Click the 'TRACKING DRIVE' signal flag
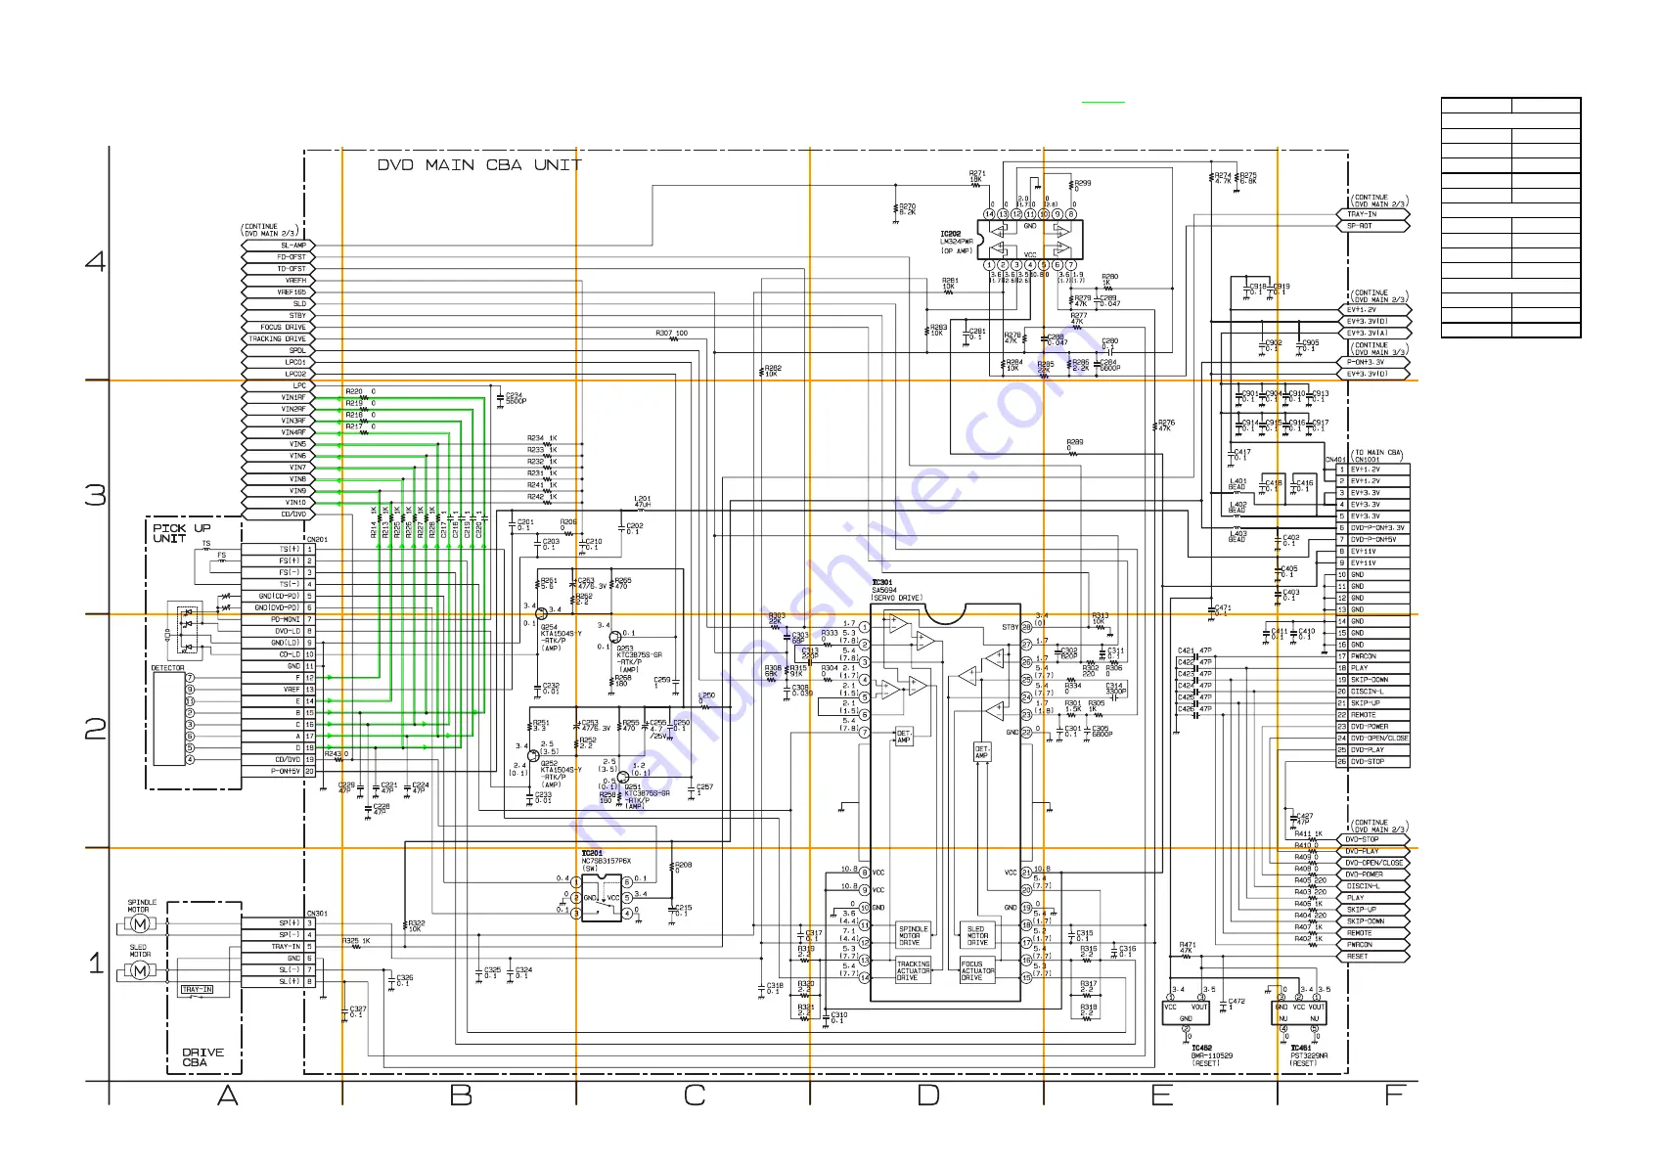Screen dimensions: 1664x1165 click(279, 339)
